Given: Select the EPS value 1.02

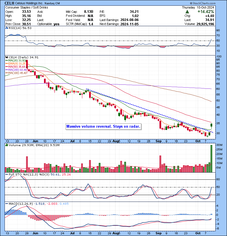Looking at the screenshot, I should click(135, 16).
